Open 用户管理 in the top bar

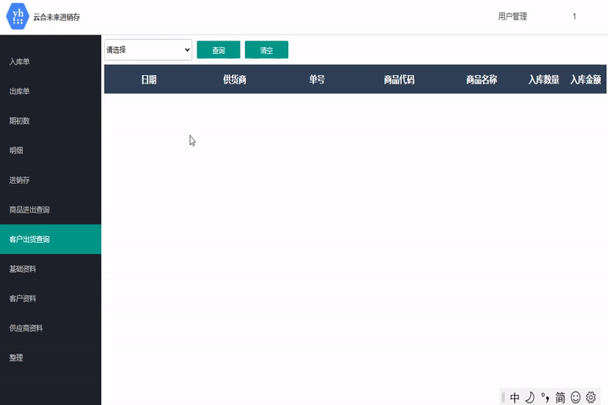513,17
